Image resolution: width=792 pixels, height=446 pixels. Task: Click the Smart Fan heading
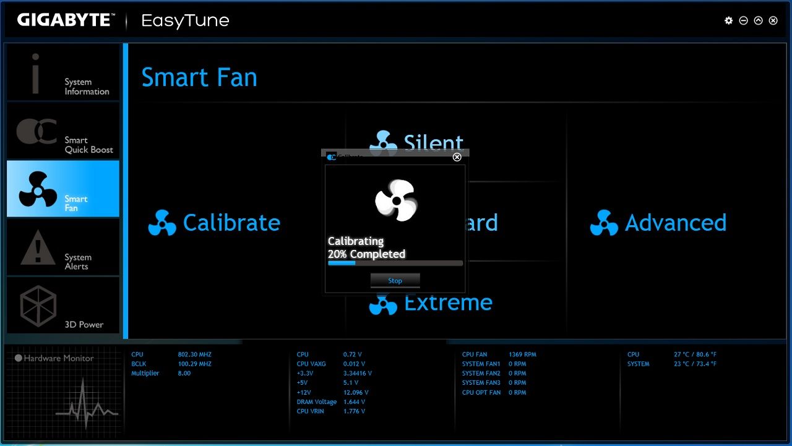(x=199, y=77)
